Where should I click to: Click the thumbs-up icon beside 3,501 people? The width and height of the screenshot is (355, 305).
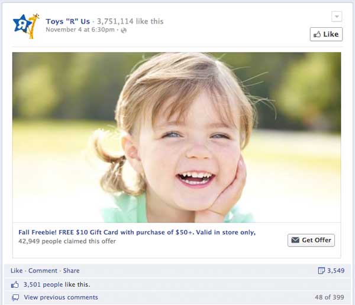[x=15, y=285]
